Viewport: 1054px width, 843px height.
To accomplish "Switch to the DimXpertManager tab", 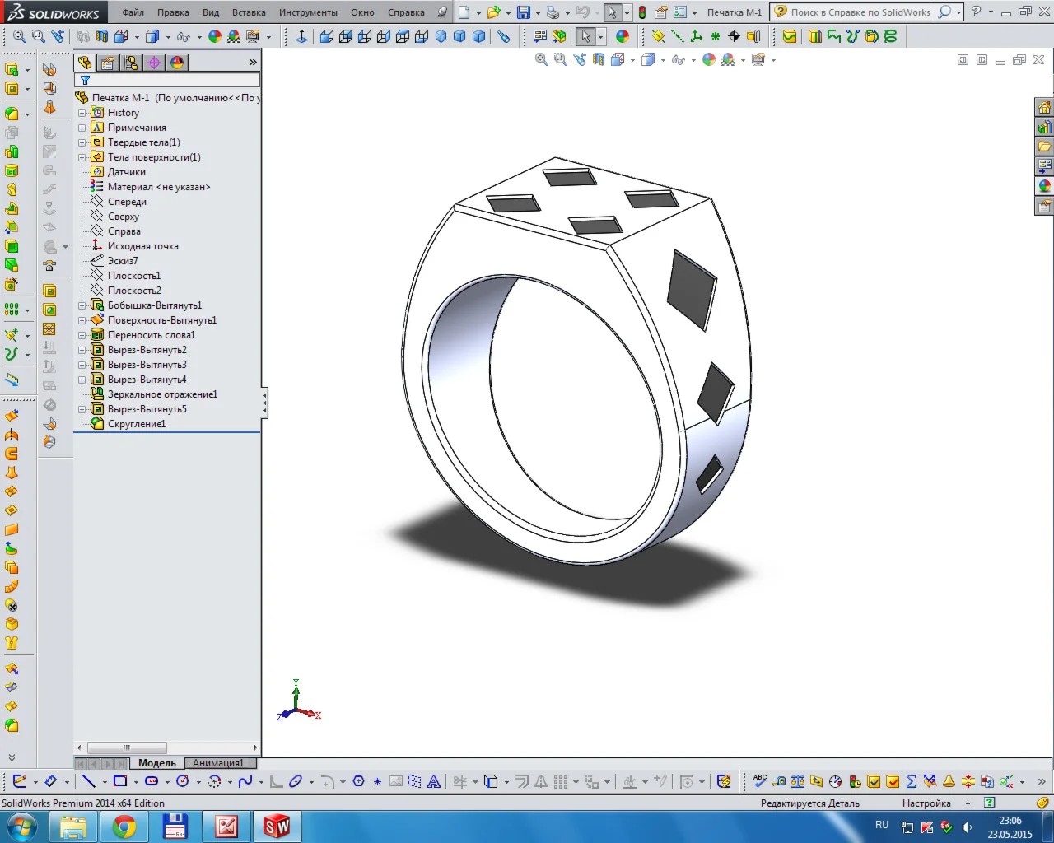I will [x=154, y=63].
